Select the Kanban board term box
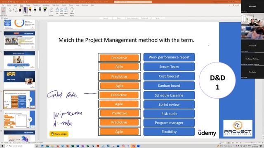Screen dimensions: 264x148 point(169,86)
